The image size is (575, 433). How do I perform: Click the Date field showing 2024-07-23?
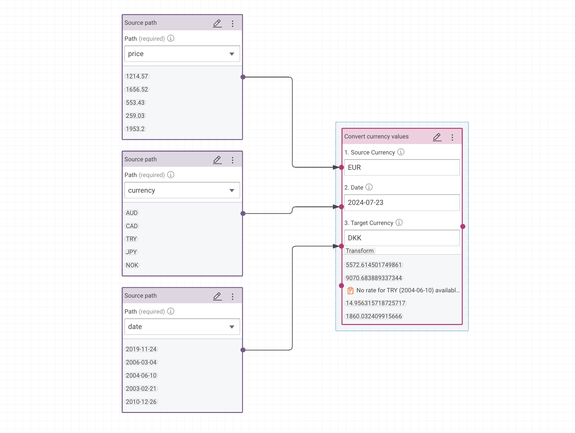(x=402, y=203)
